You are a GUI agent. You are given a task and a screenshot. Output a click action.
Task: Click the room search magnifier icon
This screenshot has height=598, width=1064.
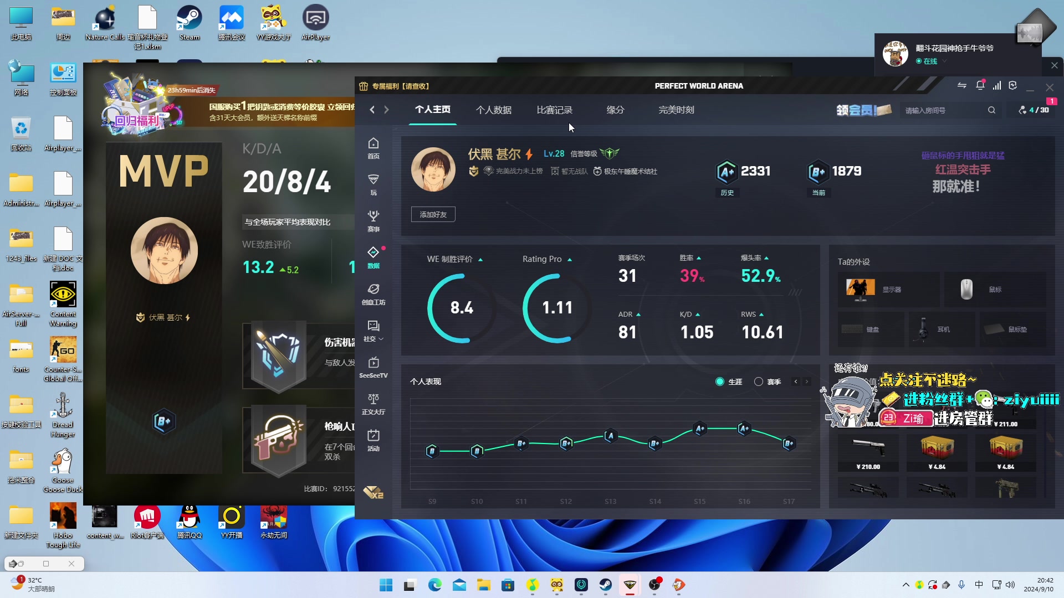[x=991, y=110]
